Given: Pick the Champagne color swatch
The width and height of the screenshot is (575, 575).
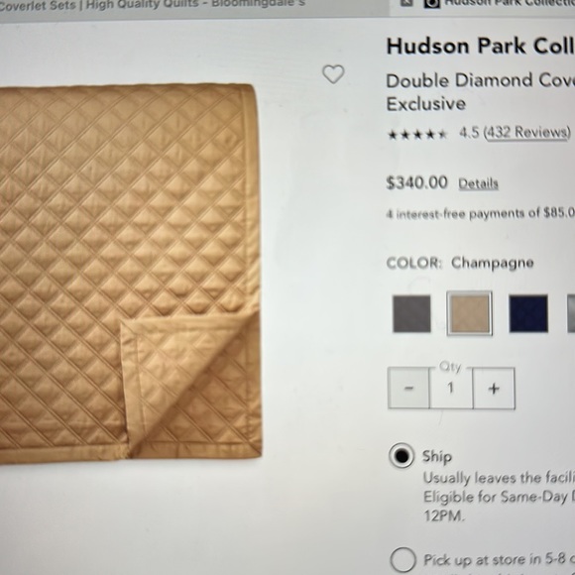Looking at the screenshot, I should tap(469, 313).
